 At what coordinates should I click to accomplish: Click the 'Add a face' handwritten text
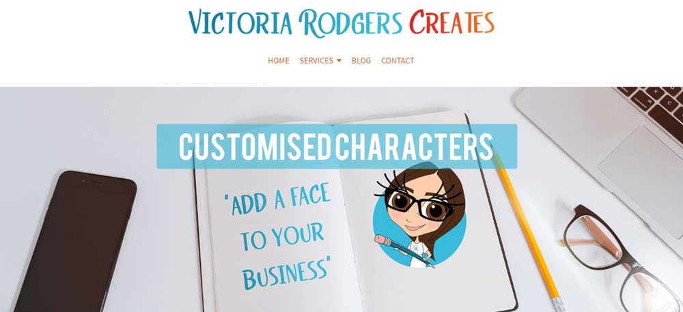[x=277, y=199]
